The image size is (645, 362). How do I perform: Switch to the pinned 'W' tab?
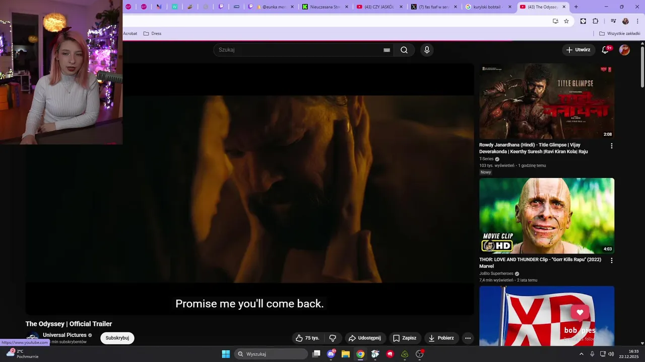(x=174, y=7)
